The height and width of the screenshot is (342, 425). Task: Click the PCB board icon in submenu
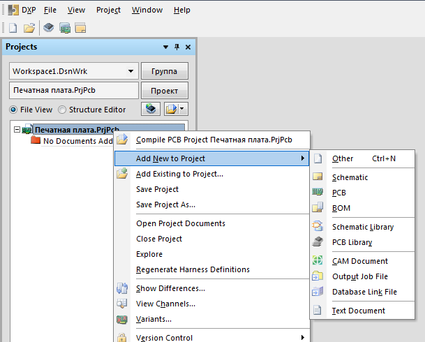318,192
